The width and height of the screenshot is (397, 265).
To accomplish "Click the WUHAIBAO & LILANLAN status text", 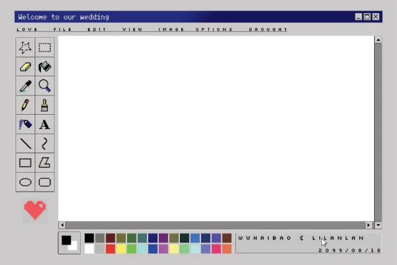I will point(301,238).
